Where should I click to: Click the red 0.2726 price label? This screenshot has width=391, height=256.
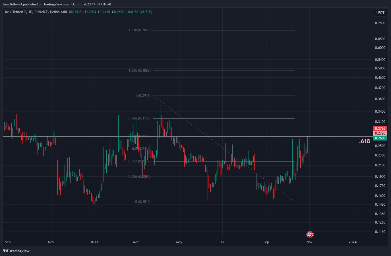[380, 129]
